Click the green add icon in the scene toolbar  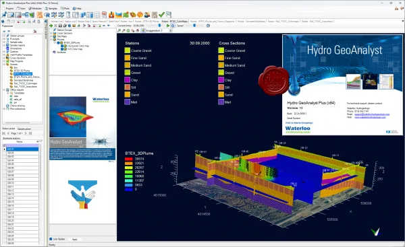tap(51, 26)
